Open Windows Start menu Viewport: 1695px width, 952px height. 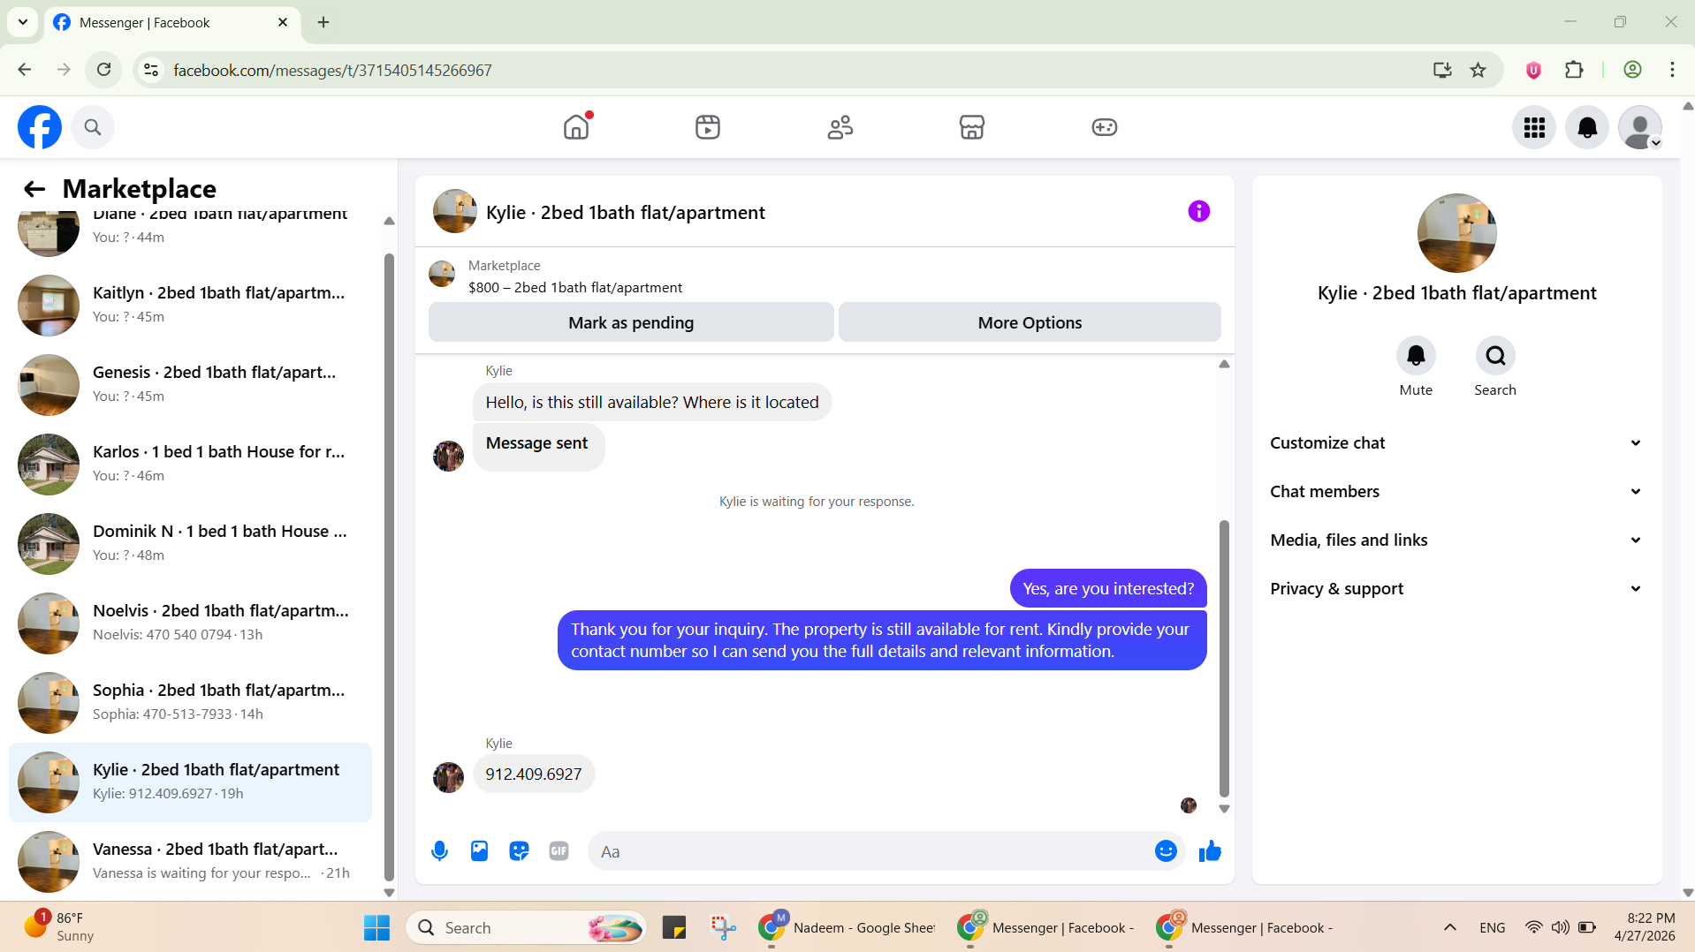(376, 927)
